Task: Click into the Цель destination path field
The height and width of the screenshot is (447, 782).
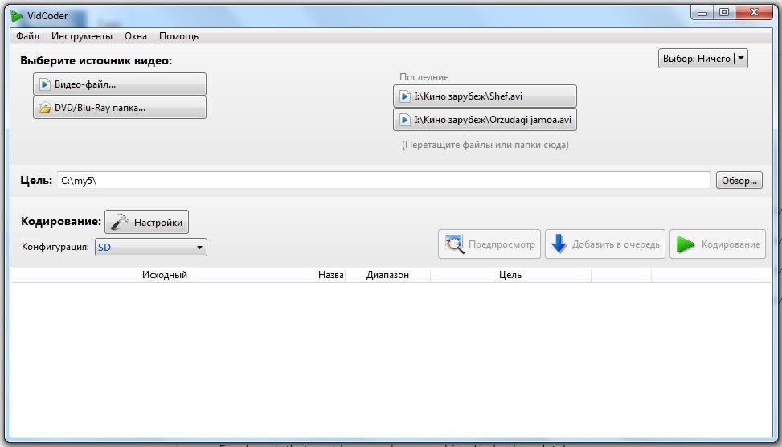Action: pos(384,181)
